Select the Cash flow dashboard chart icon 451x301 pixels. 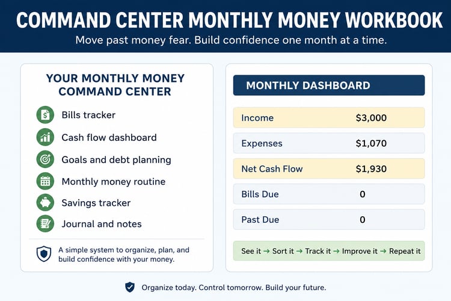tap(45, 137)
